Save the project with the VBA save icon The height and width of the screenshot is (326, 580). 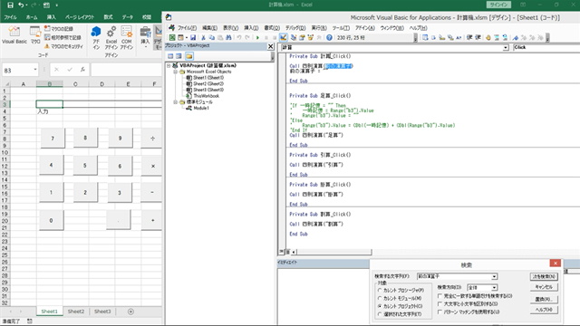tap(193, 37)
